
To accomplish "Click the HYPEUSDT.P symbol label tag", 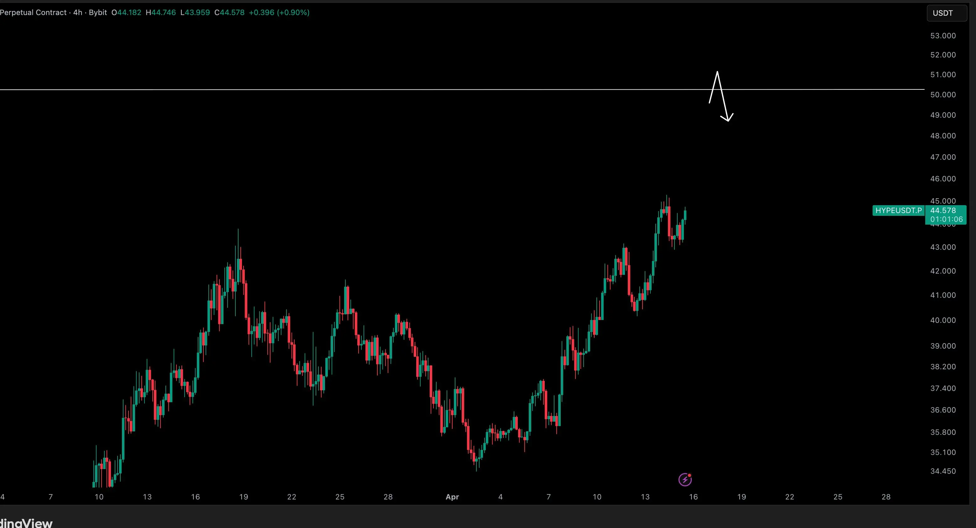I will pyautogui.click(x=898, y=211).
